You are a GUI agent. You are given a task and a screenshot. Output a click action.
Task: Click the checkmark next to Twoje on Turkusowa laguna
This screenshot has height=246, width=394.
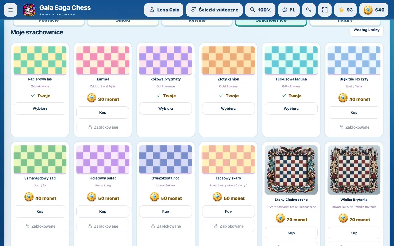coord(284,96)
